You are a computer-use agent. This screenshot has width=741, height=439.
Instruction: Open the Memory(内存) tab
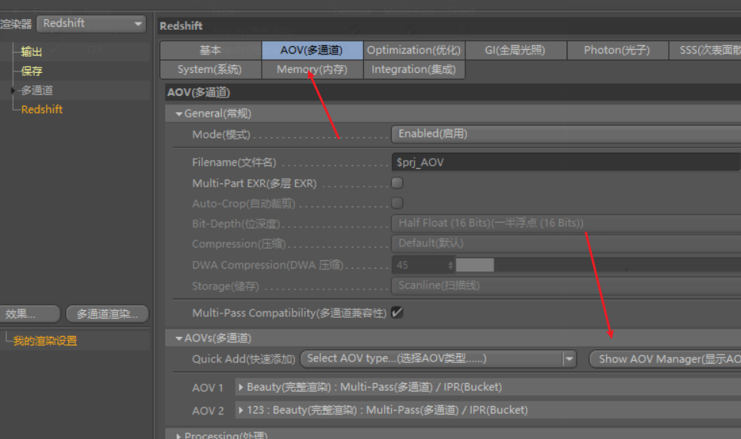(312, 70)
